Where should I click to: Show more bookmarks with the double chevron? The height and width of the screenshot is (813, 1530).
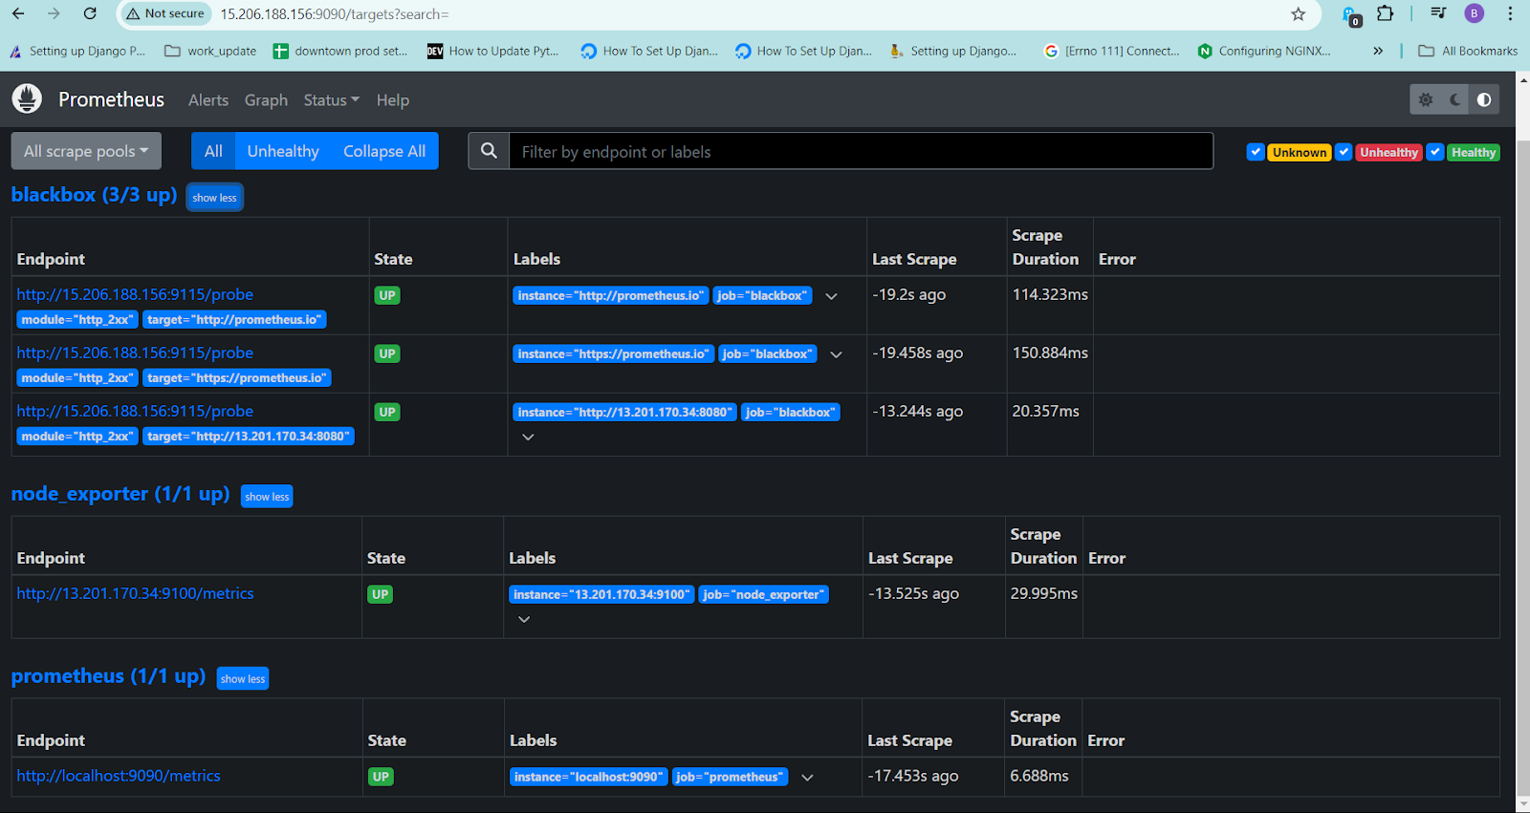pos(1378,51)
